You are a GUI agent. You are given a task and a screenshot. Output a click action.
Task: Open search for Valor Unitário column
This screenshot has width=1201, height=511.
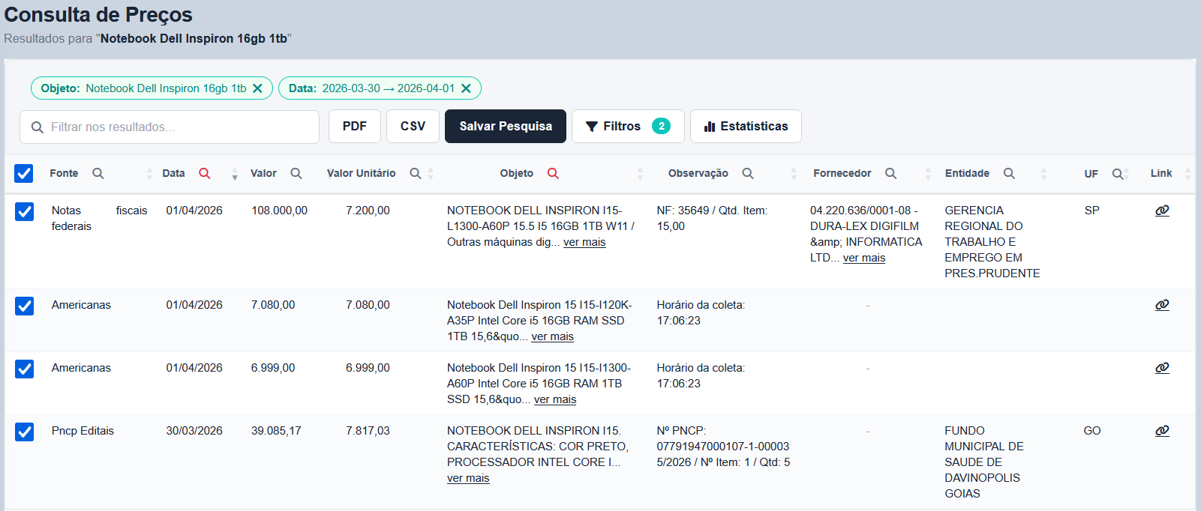(416, 173)
